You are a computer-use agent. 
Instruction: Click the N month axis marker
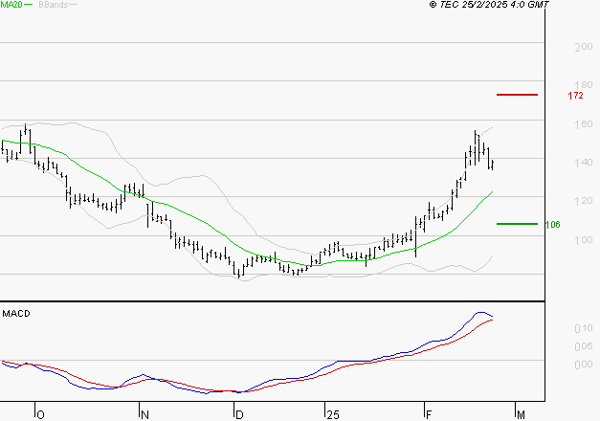coord(145,415)
